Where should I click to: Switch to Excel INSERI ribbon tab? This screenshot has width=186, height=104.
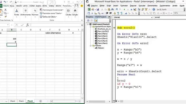click(x=19, y=6)
